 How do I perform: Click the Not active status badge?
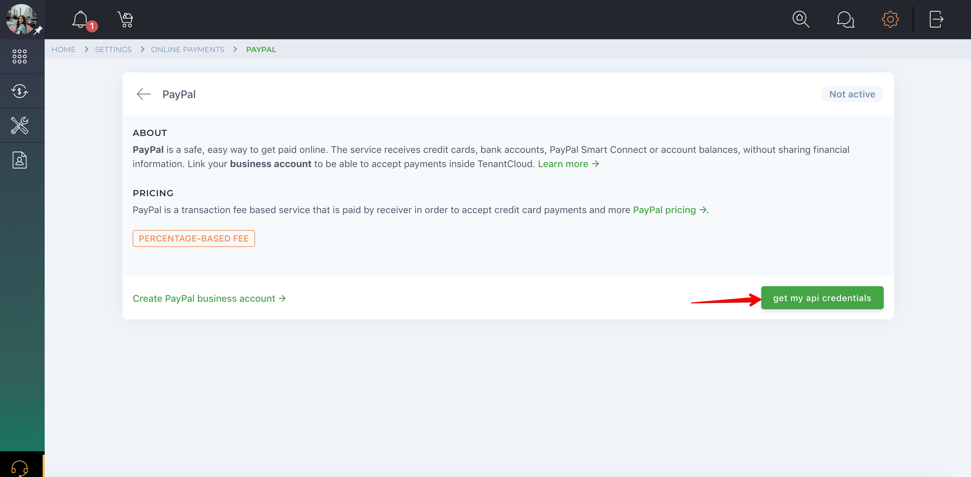pyautogui.click(x=852, y=94)
